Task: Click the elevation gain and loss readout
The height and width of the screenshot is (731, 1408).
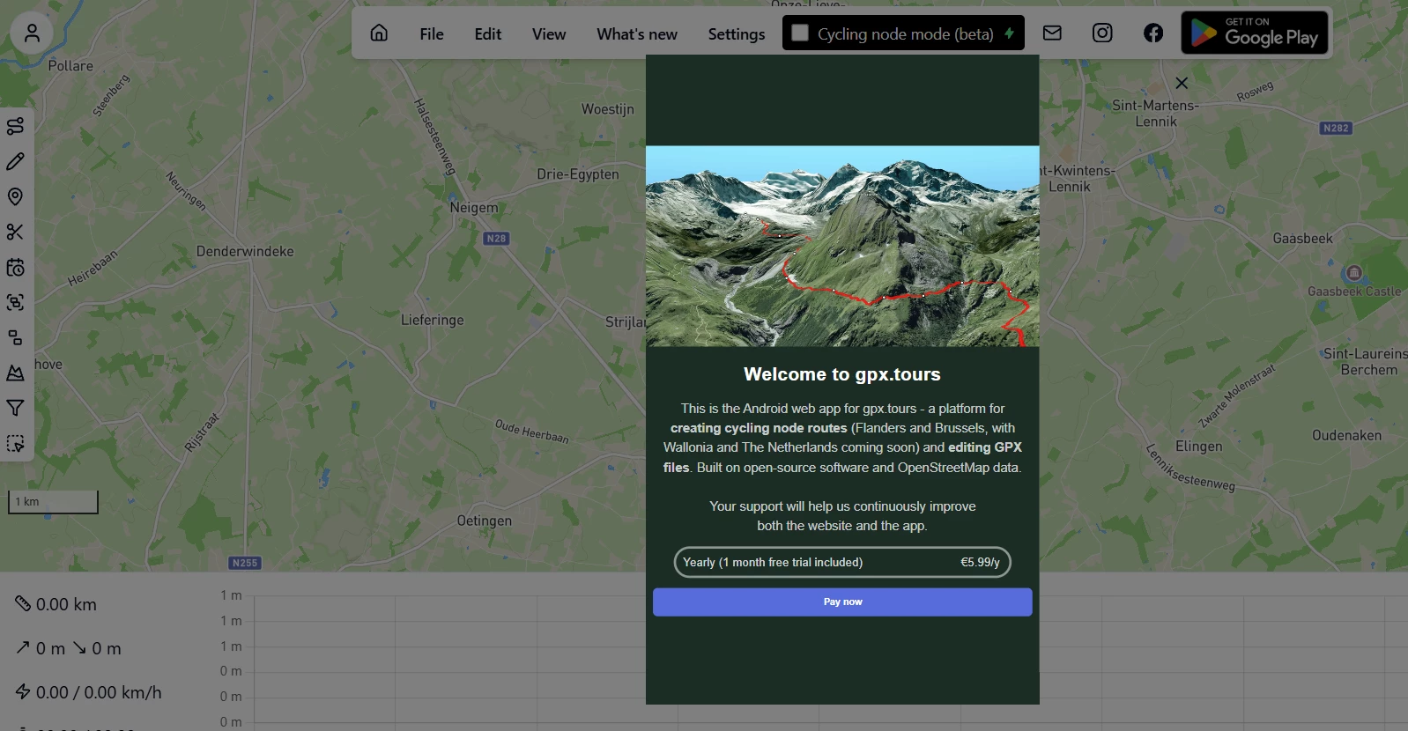Action: click(69, 648)
